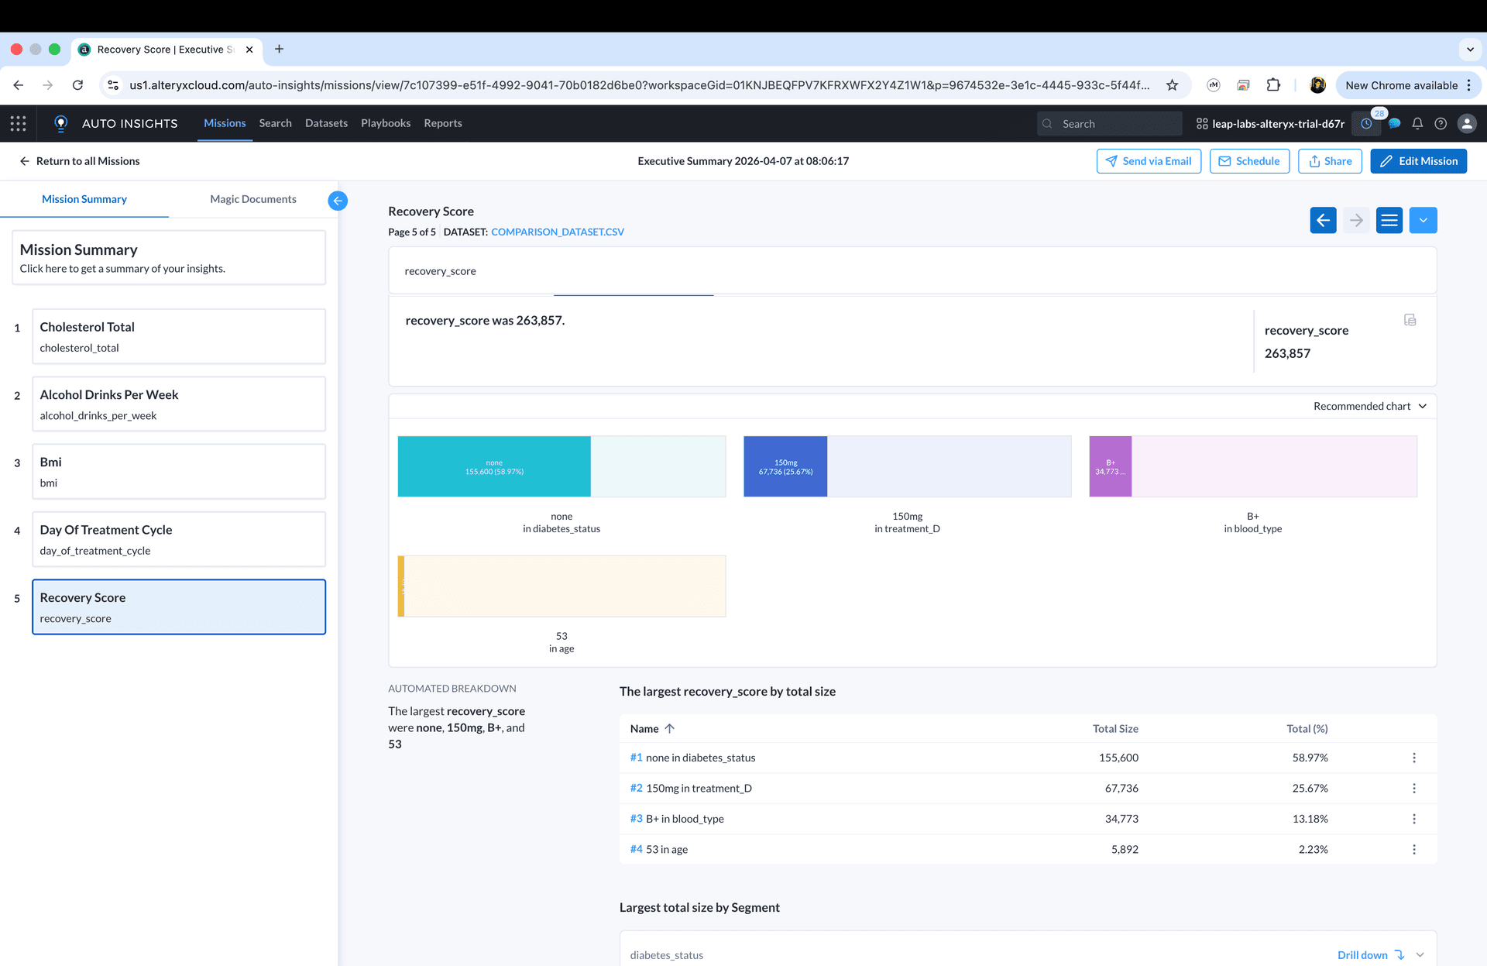Open recent activity history with 28 badge

tap(1365, 123)
